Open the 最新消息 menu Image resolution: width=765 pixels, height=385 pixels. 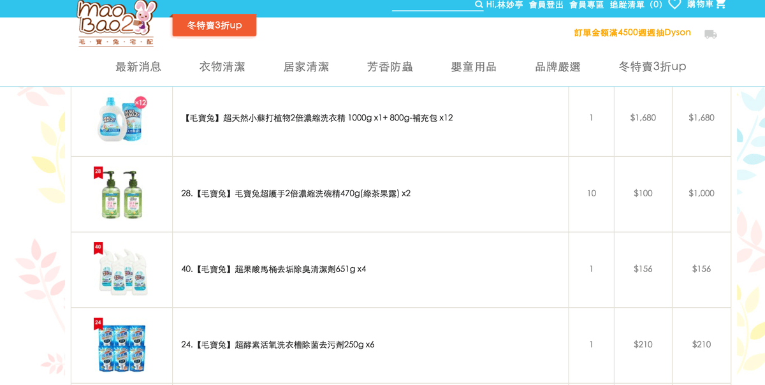138,67
